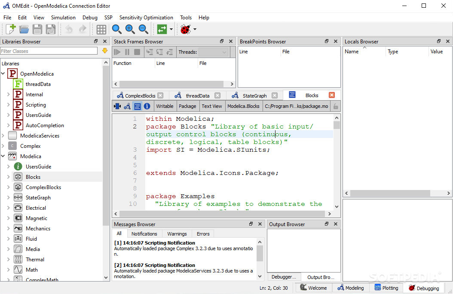Screen dimensions: 453x294
Task: Click the Reset Zoom magnifier icon
Action: click(x=117, y=29)
